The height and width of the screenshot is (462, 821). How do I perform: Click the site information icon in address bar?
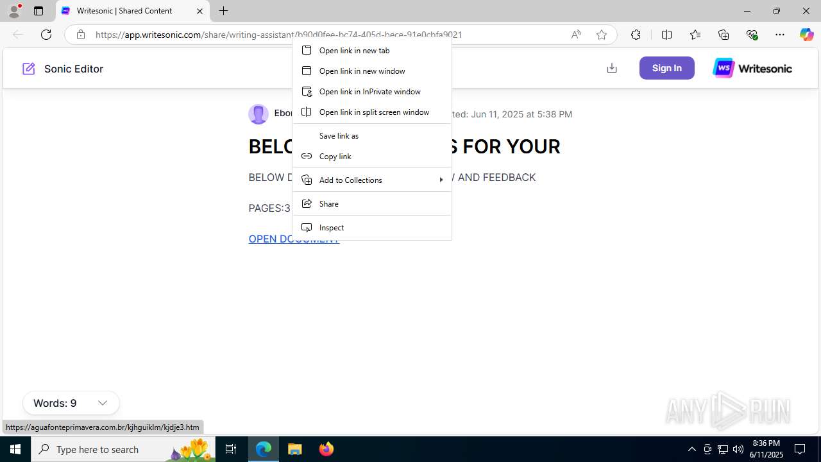tap(80, 35)
